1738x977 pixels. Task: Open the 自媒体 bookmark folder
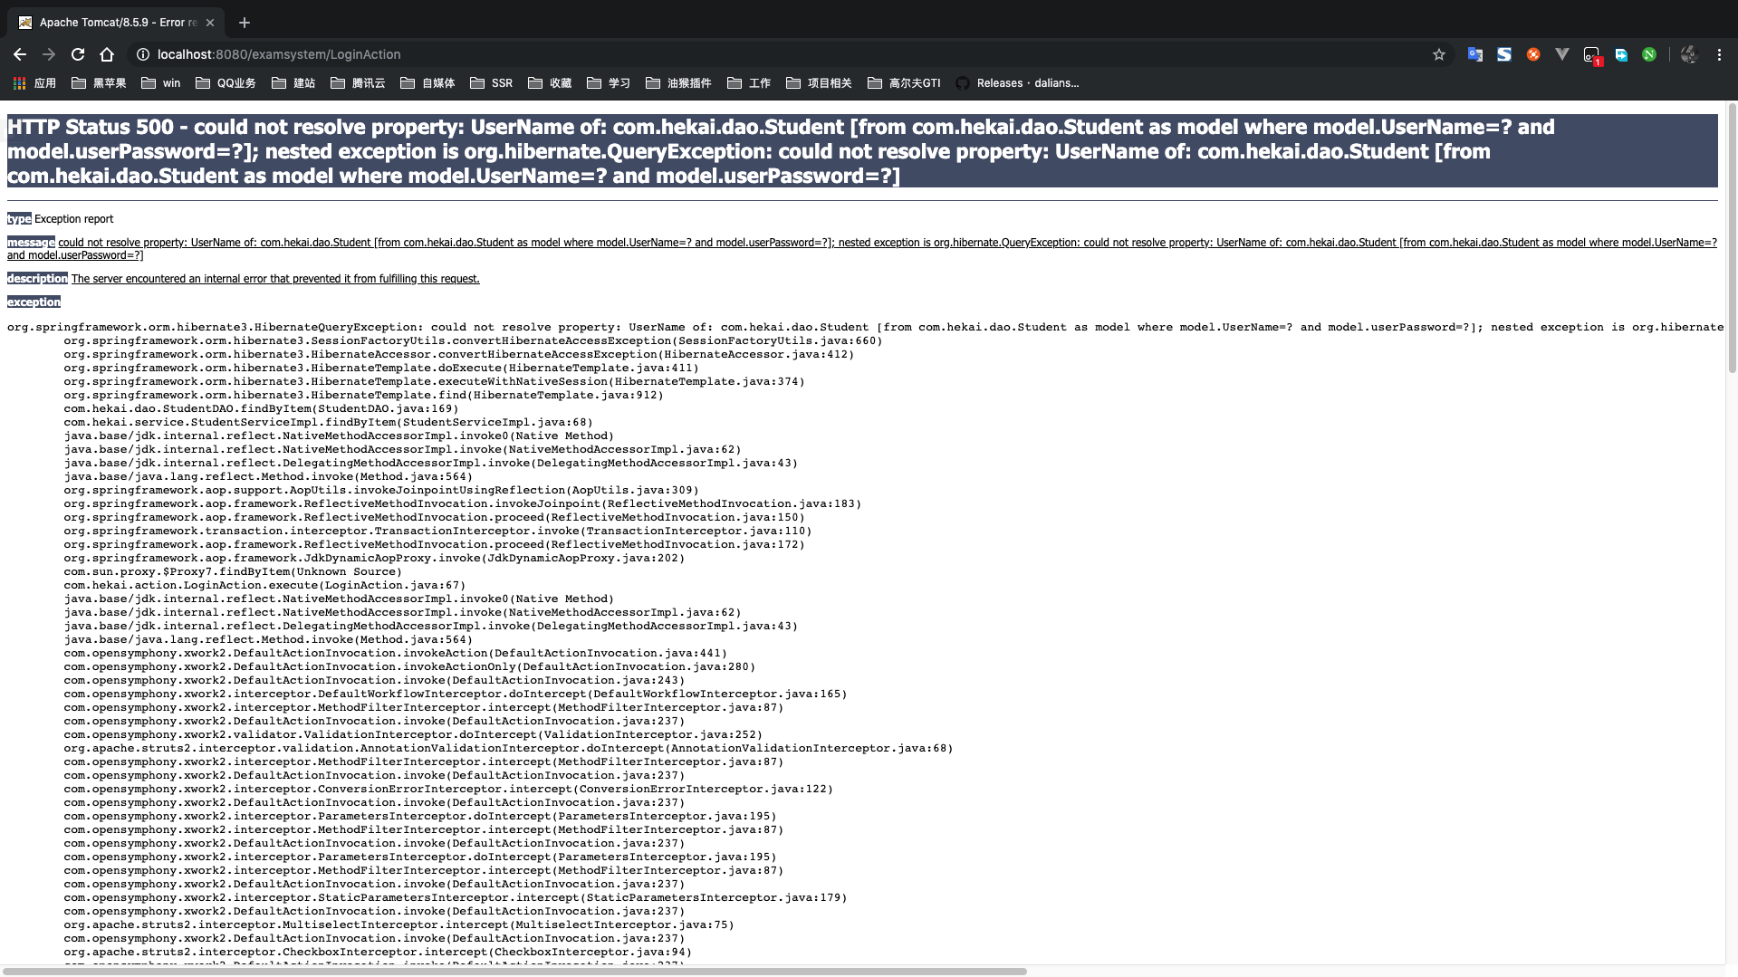pyautogui.click(x=427, y=83)
